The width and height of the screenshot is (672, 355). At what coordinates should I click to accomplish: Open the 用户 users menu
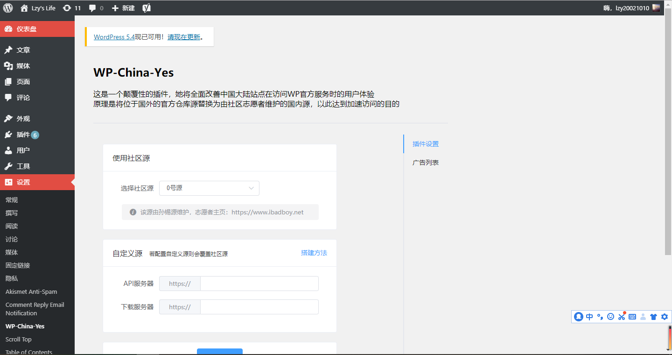coord(37,150)
